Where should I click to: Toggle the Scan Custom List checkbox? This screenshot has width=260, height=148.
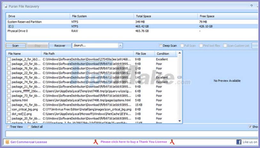[x=225, y=45]
